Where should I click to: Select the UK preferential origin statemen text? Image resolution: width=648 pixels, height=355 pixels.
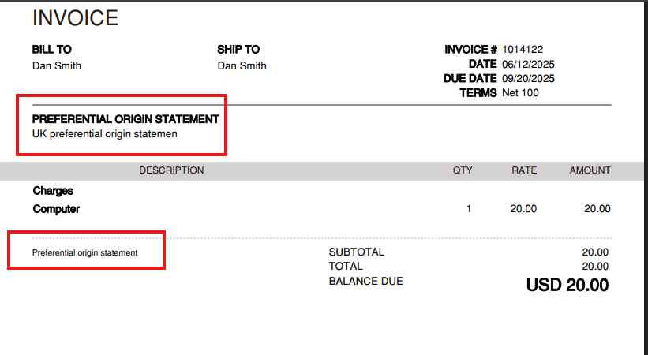click(105, 134)
